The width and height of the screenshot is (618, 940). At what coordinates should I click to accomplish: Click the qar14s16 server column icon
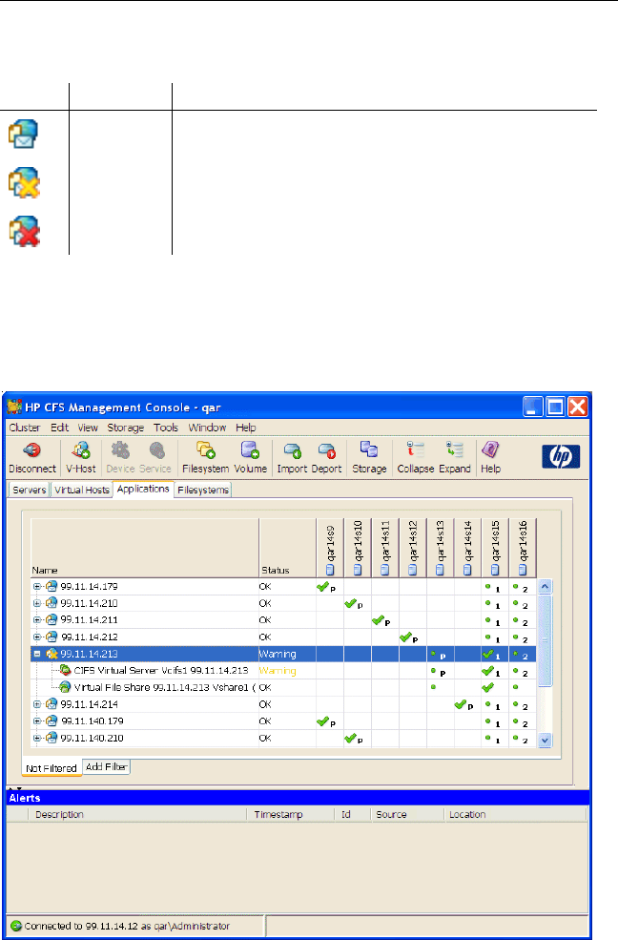(523, 570)
